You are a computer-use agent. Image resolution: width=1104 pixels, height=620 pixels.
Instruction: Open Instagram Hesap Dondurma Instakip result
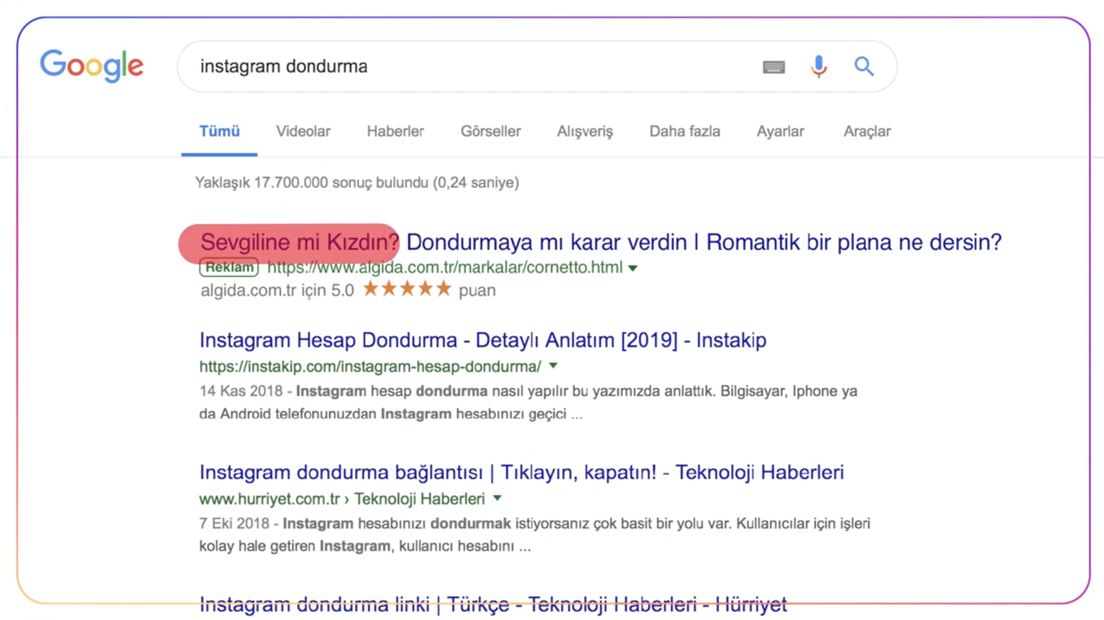coord(483,340)
